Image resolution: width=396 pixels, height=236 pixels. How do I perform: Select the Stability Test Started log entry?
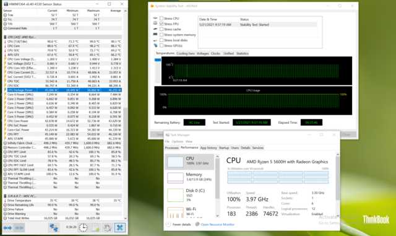(x=257, y=25)
